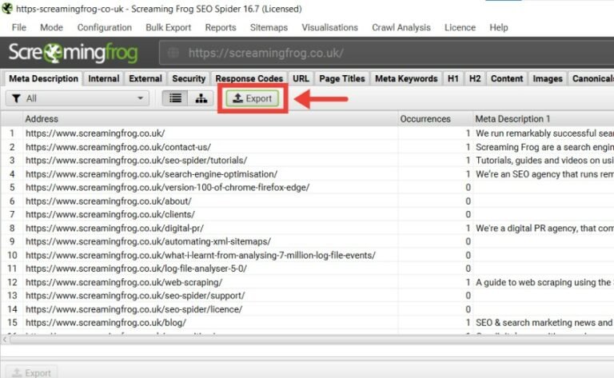Sort by the Address column header

tap(42, 118)
